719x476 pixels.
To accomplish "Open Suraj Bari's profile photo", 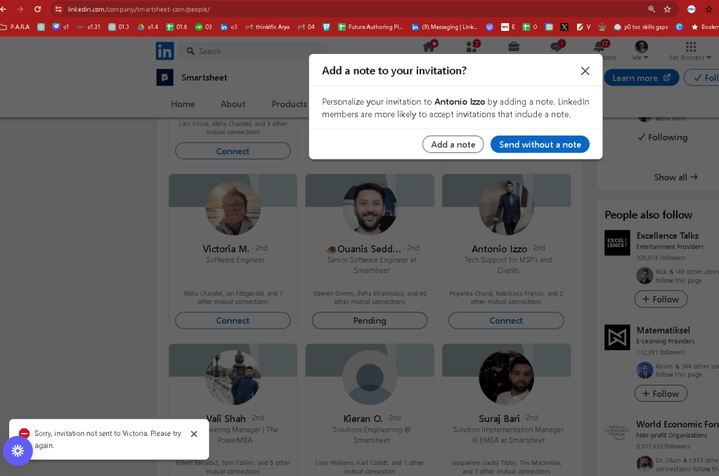I will (x=506, y=378).
